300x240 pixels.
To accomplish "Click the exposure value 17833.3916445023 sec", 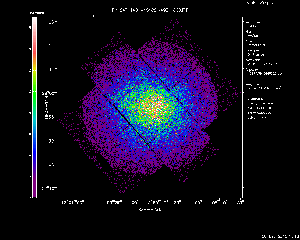I will (x=265, y=74).
